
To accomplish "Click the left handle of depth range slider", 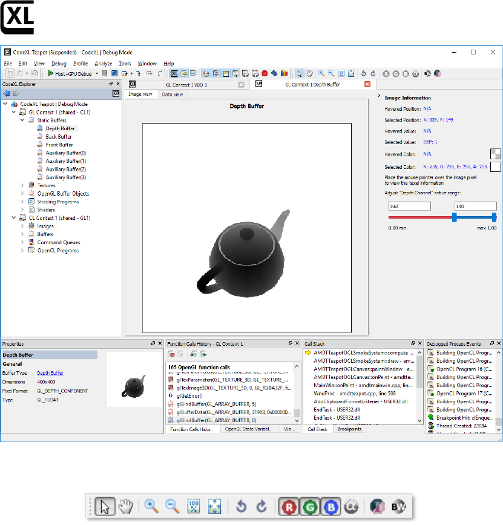I will pyautogui.click(x=455, y=217).
